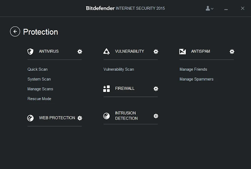The width and height of the screenshot is (251, 169).
Task: Minimize the Bitdefender window
Action: 226,10
